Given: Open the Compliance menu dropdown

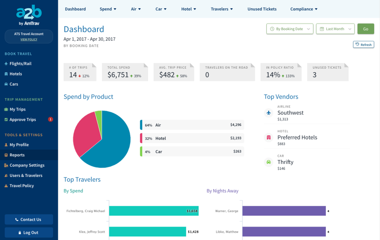Looking at the screenshot, I should [304, 9].
